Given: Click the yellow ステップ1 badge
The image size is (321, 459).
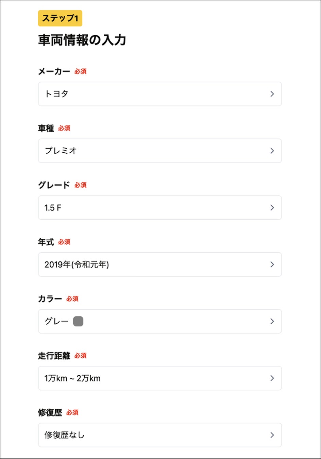Looking at the screenshot, I should [60, 18].
